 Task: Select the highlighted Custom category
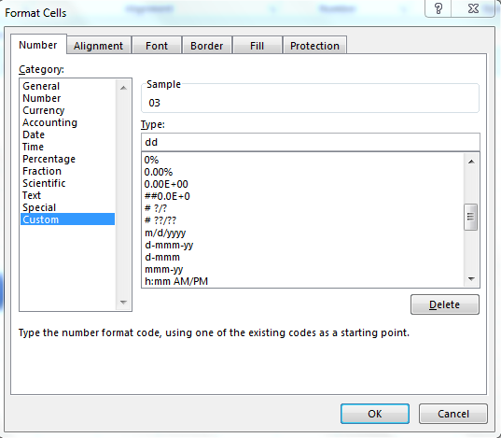coord(67,219)
